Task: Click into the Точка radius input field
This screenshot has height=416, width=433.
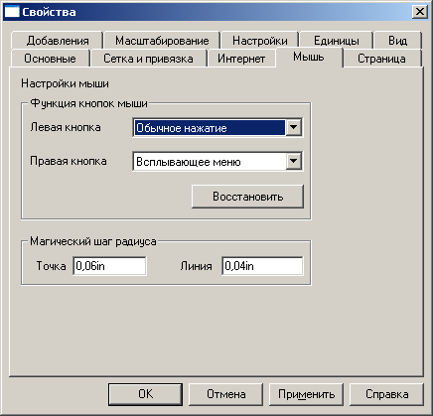Action: (x=109, y=266)
